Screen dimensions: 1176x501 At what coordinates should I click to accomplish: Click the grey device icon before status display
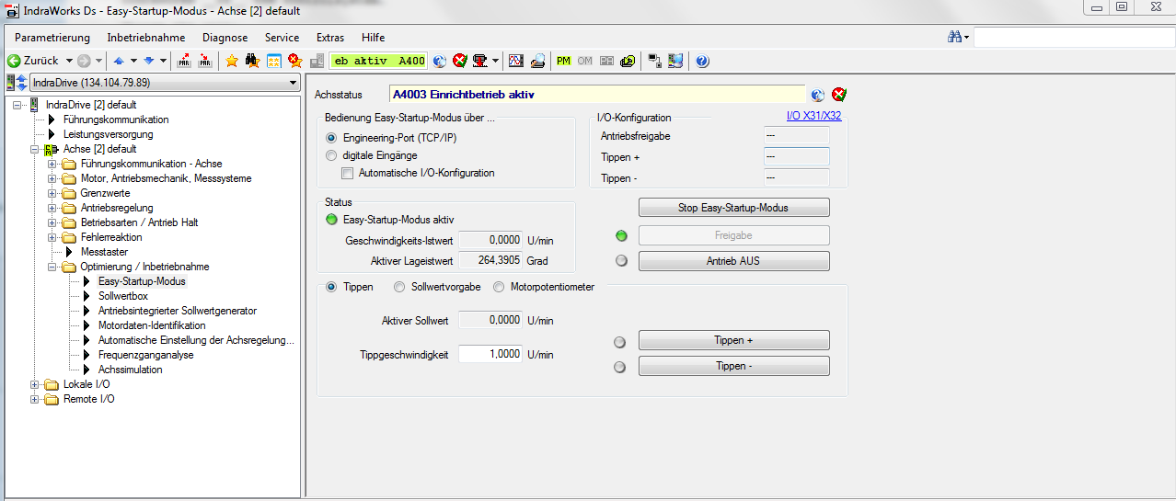pos(317,61)
